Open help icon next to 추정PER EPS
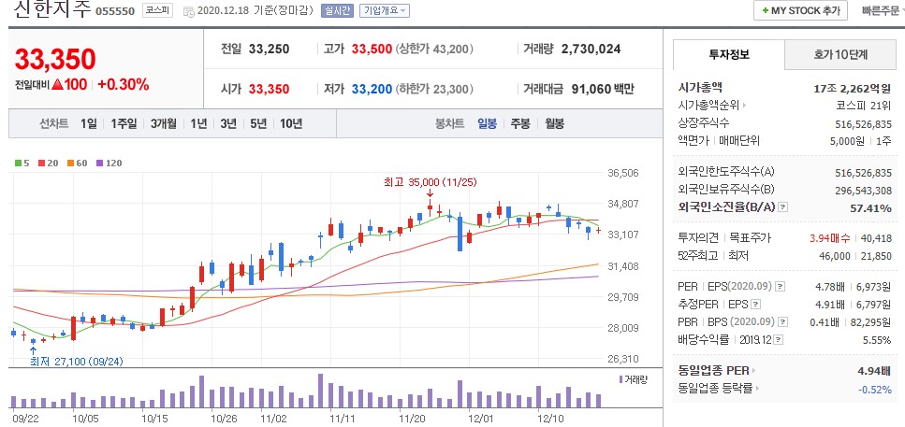The height and width of the screenshot is (427, 905). (756, 305)
